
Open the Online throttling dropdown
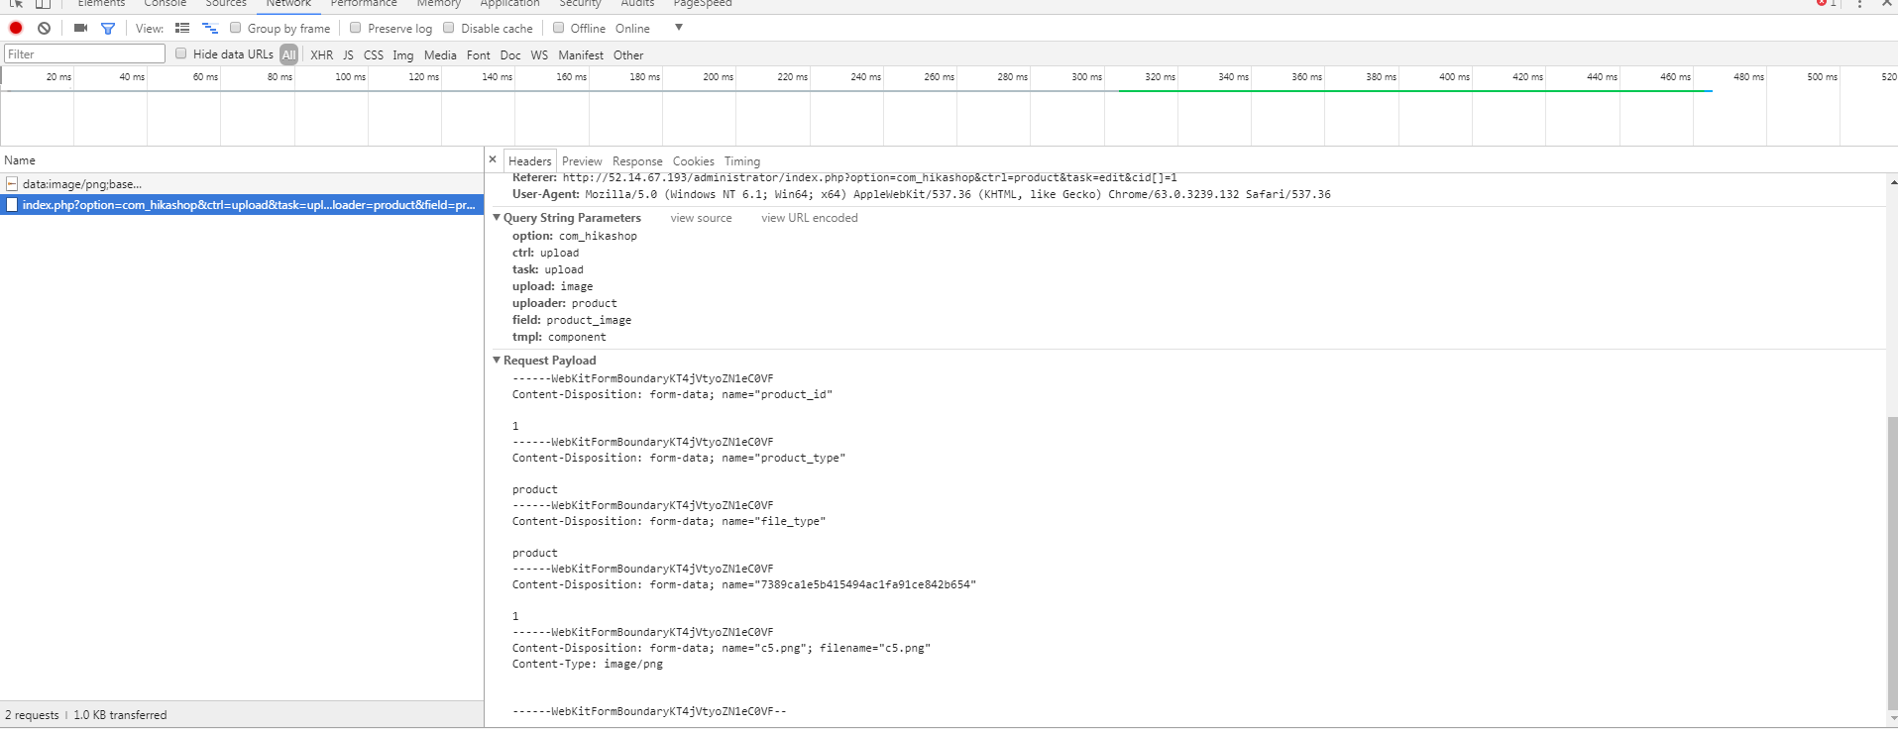(632, 29)
